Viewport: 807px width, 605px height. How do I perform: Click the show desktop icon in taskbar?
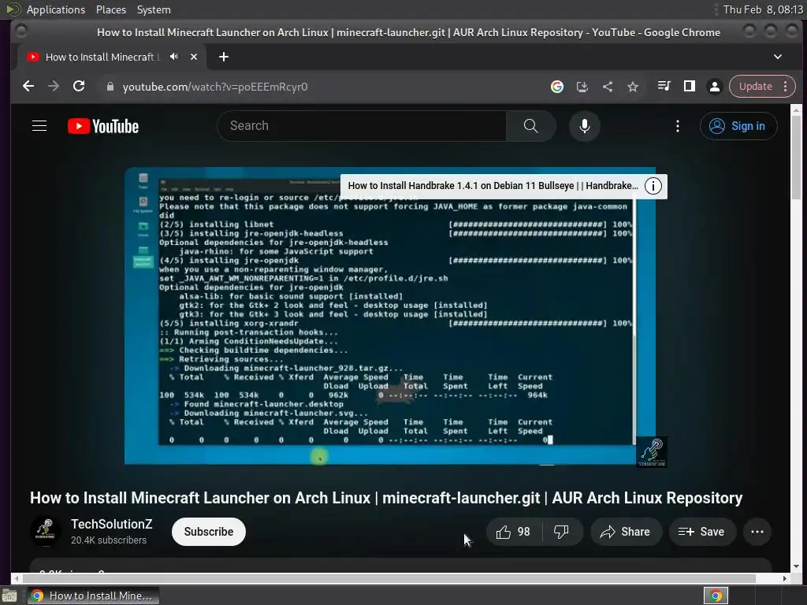tap(9, 596)
